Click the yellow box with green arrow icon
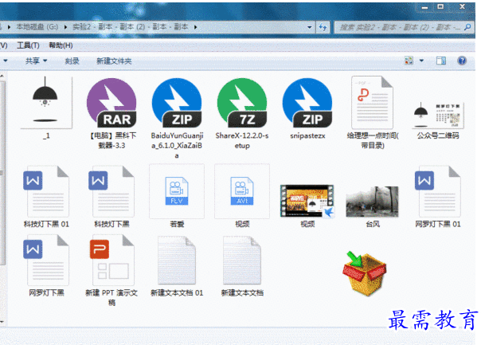485x345 pixels. tap(365, 273)
